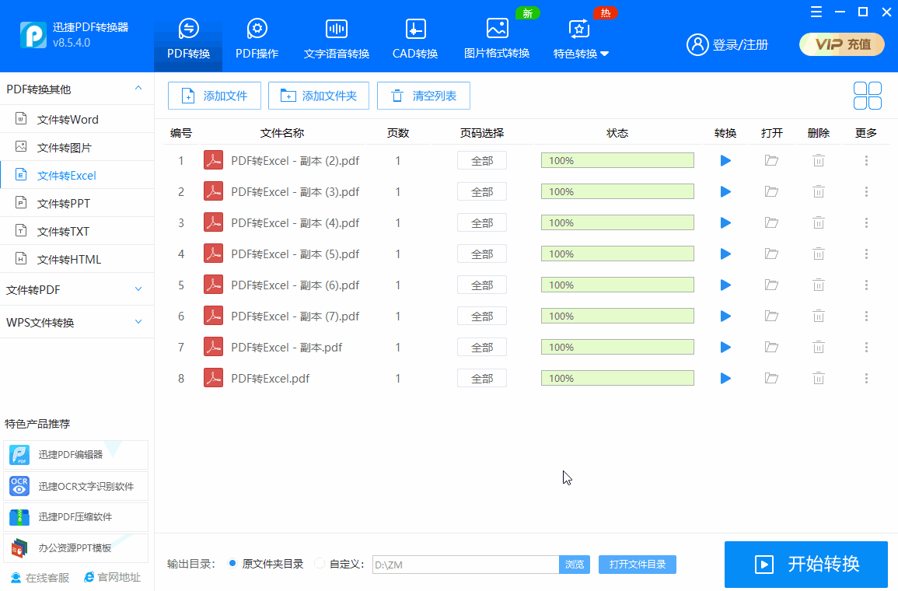Switch to the PDF操作 tab
The image size is (898, 591).
pyautogui.click(x=257, y=37)
